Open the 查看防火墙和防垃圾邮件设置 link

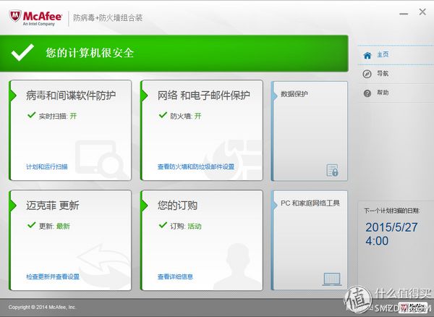[x=196, y=166]
